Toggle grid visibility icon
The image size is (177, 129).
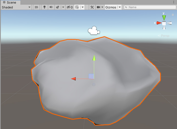point(77,7)
